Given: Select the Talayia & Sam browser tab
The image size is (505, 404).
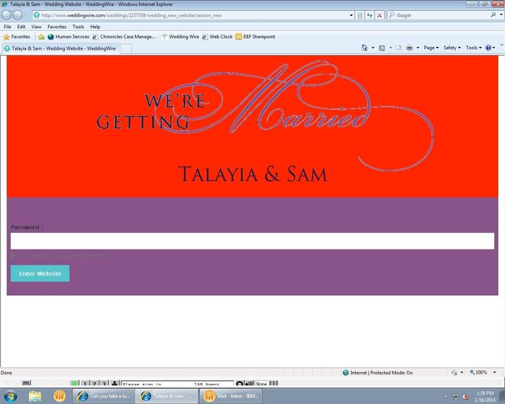Looking at the screenshot, I should [x=60, y=48].
